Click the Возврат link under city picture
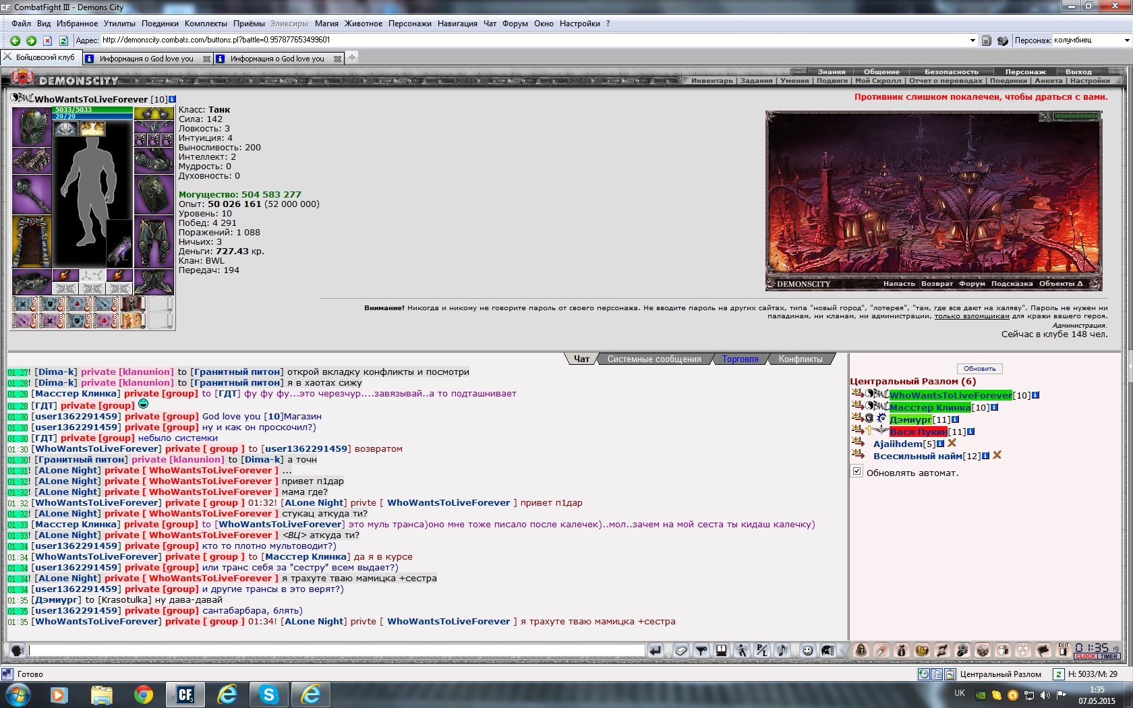This screenshot has width=1133, height=708. click(937, 284)
